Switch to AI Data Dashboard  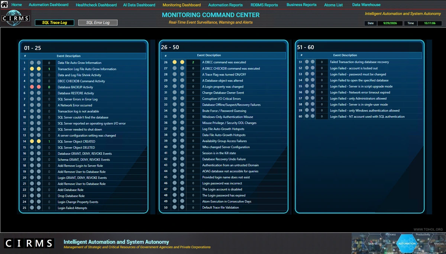click(139, 5)
